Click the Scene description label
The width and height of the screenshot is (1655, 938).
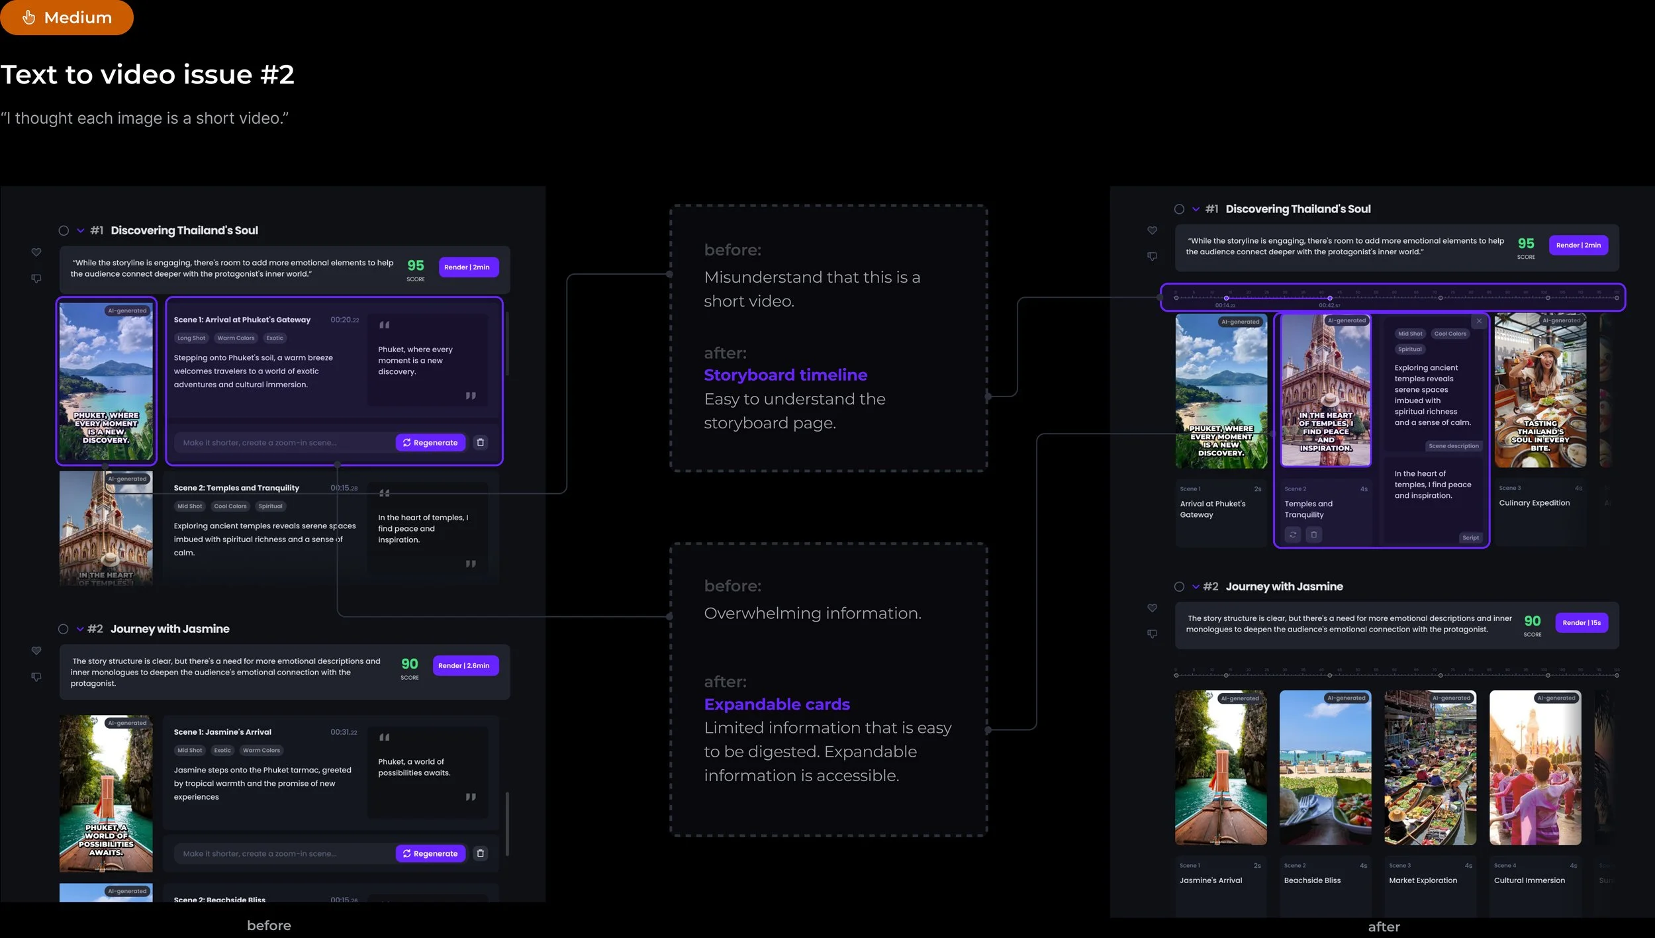pos(1453,446)
